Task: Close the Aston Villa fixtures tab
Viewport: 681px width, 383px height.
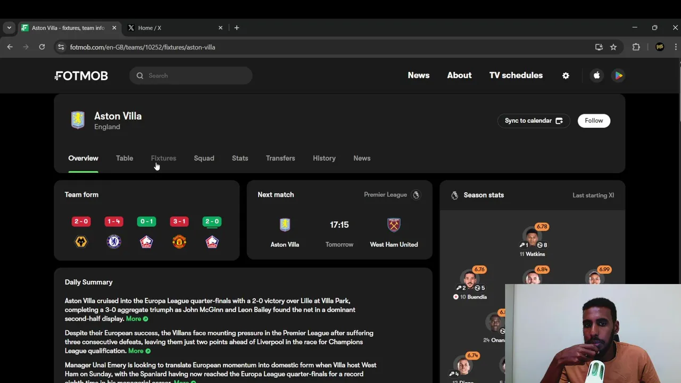Action: coord(114,28)
